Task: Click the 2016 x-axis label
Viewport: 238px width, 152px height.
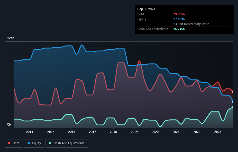Action: (x=72, y=132)
